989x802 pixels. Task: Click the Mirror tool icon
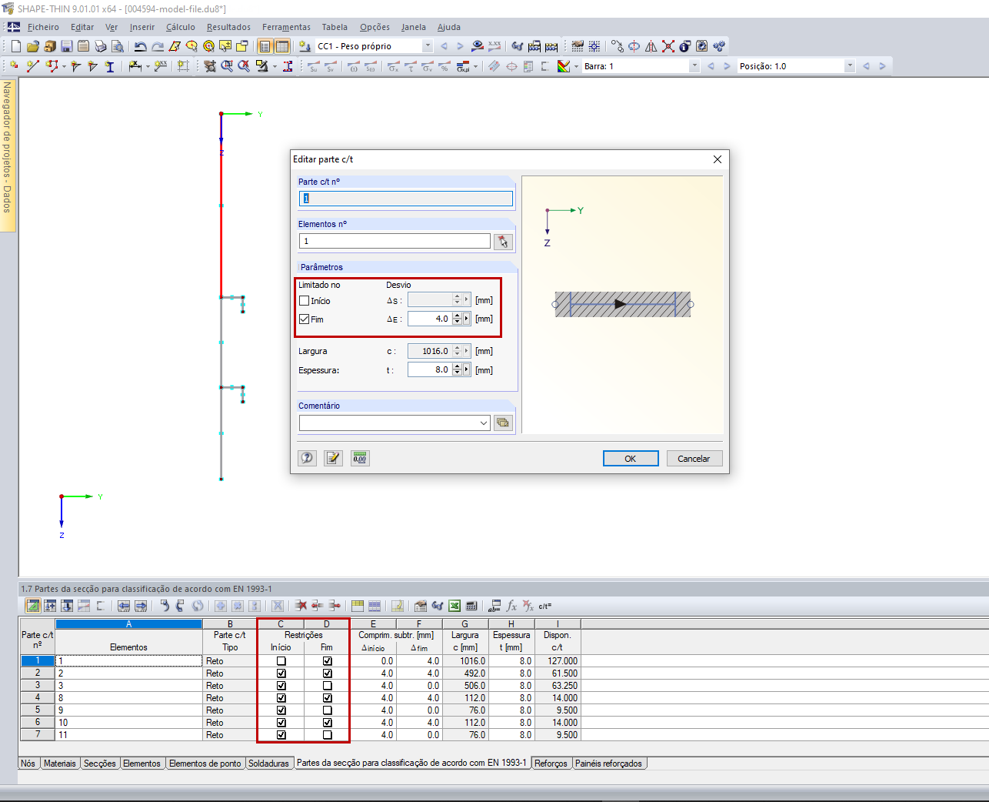coord(651,46)
